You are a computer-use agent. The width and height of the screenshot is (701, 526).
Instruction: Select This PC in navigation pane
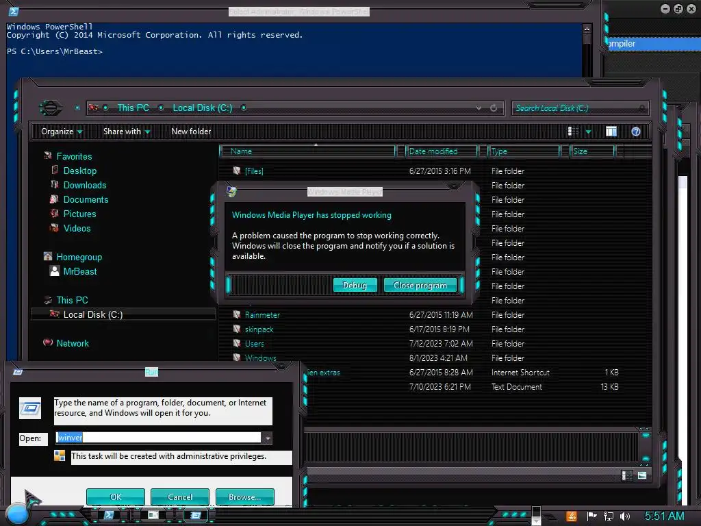(x=72, y=300)
